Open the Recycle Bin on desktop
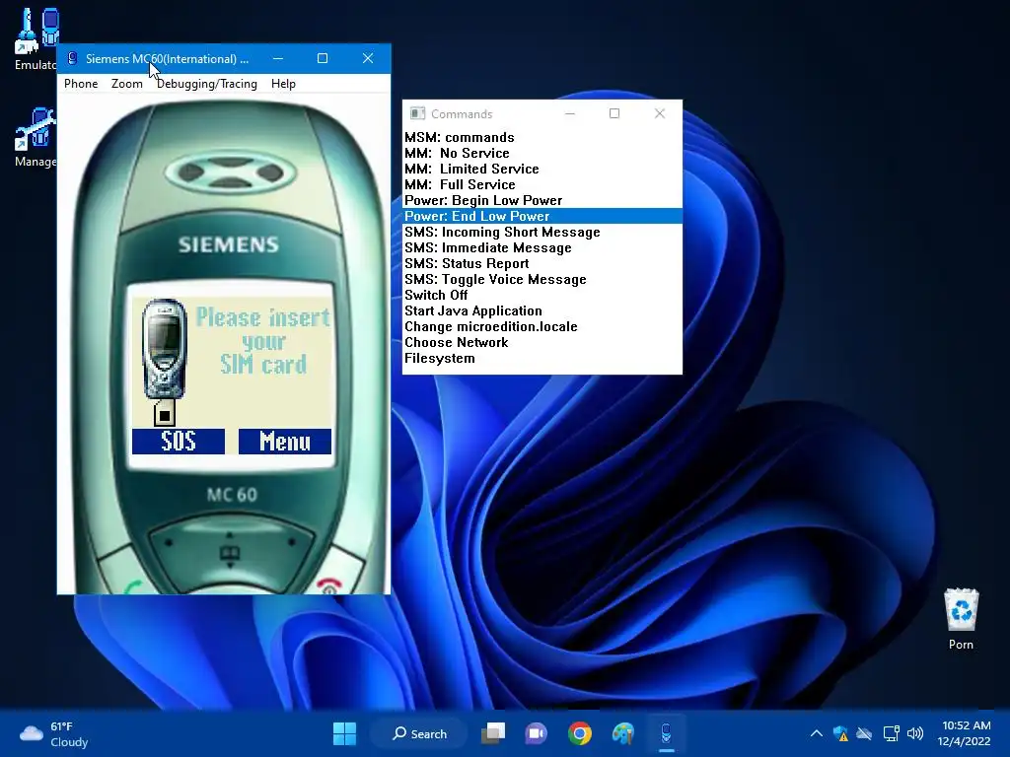Screen dimensions: 1010x757 tap(961, 618)
